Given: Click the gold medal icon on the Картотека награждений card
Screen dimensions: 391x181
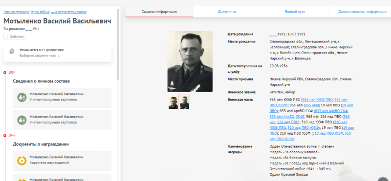Looking at the screenshot, I should [x=22, y=161].
